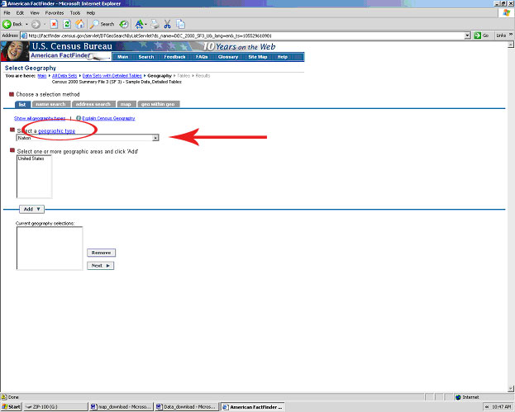Viewport: 515px width, 412px height.
Task: Open the Favorites menu
Action: click(55, 12)
